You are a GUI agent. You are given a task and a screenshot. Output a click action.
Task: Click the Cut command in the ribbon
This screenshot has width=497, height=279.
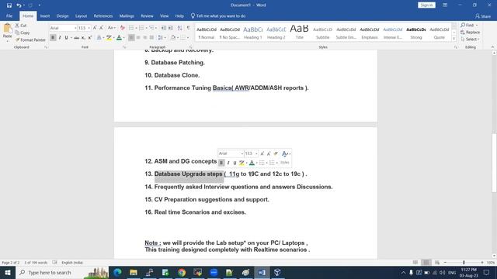click(21, 26)
